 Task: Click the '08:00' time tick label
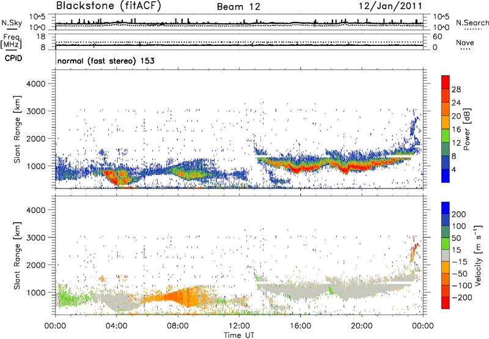pos(178,326)
